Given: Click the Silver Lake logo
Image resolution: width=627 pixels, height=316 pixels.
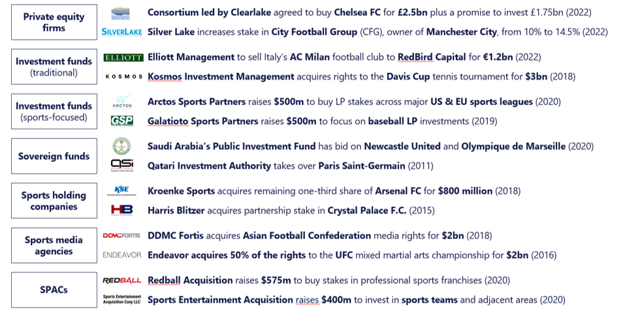Looking at the screenshot, I should click(121, 32).
